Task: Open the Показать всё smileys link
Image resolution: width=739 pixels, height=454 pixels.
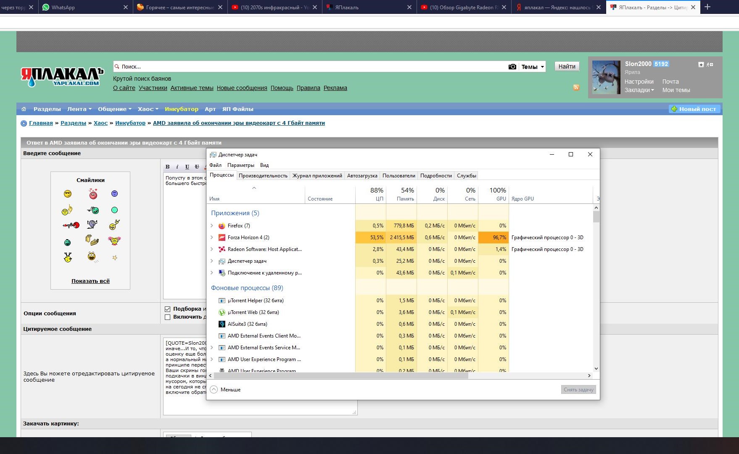Action: point(90,281)
